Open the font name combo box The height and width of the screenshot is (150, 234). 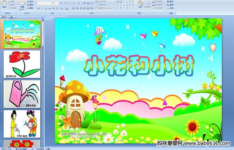click(44, 3)
